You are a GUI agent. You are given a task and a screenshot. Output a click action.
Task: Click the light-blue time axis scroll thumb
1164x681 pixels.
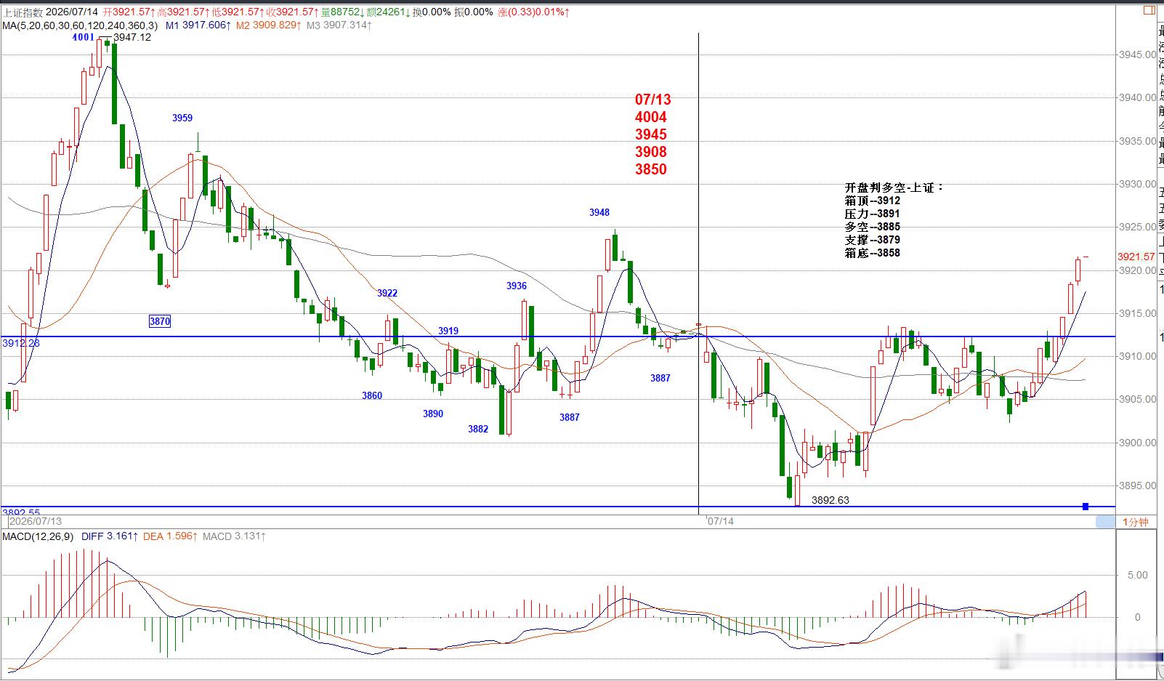pos(1105,522)
